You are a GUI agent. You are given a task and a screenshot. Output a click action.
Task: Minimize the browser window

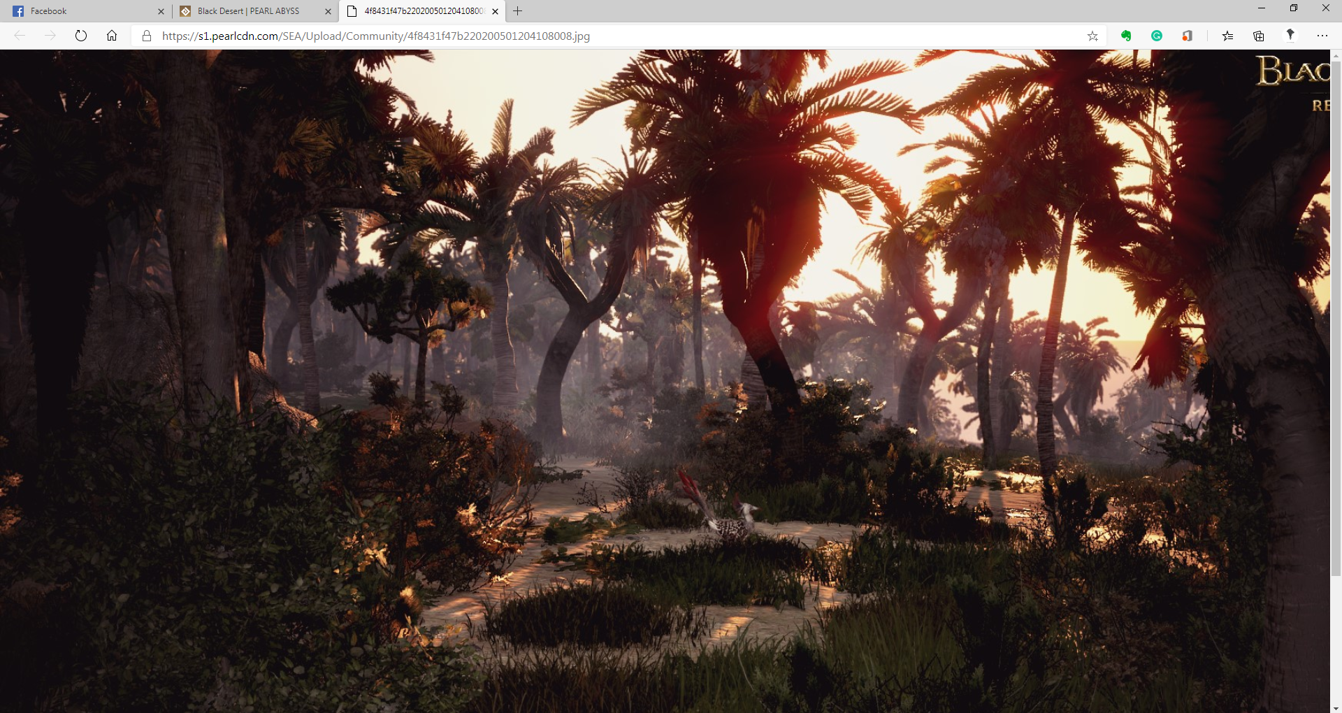coord(1262,8)
